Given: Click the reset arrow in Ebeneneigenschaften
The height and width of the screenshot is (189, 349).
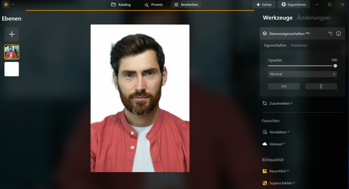Looking at the screenshot, I should pos(330,33).
